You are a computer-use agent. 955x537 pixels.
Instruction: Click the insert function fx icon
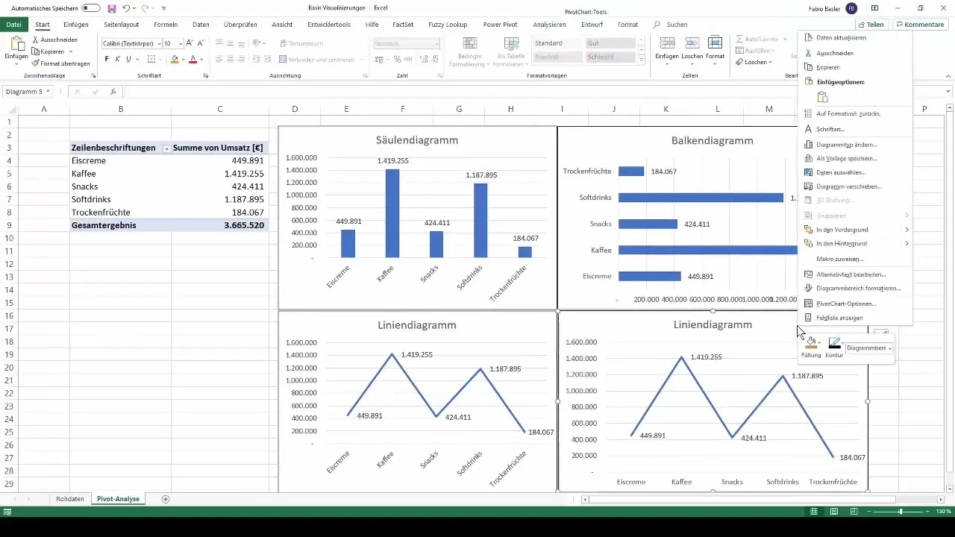point(113,92)
